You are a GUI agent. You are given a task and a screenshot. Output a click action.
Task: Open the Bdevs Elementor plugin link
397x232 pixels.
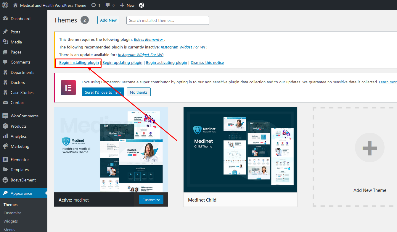pyautogui.click(x=149, y=39)
